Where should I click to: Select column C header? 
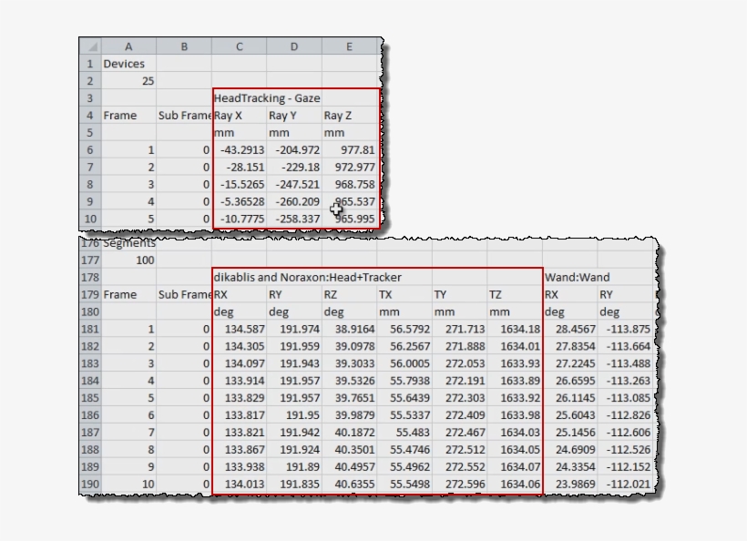(239, 45)
